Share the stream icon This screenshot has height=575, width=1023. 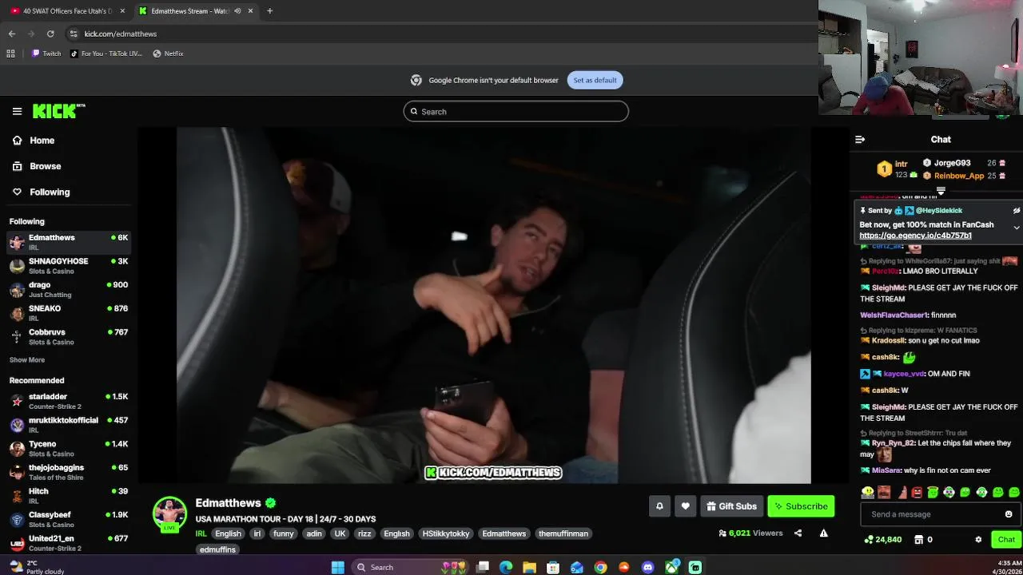tap(798, 533)
